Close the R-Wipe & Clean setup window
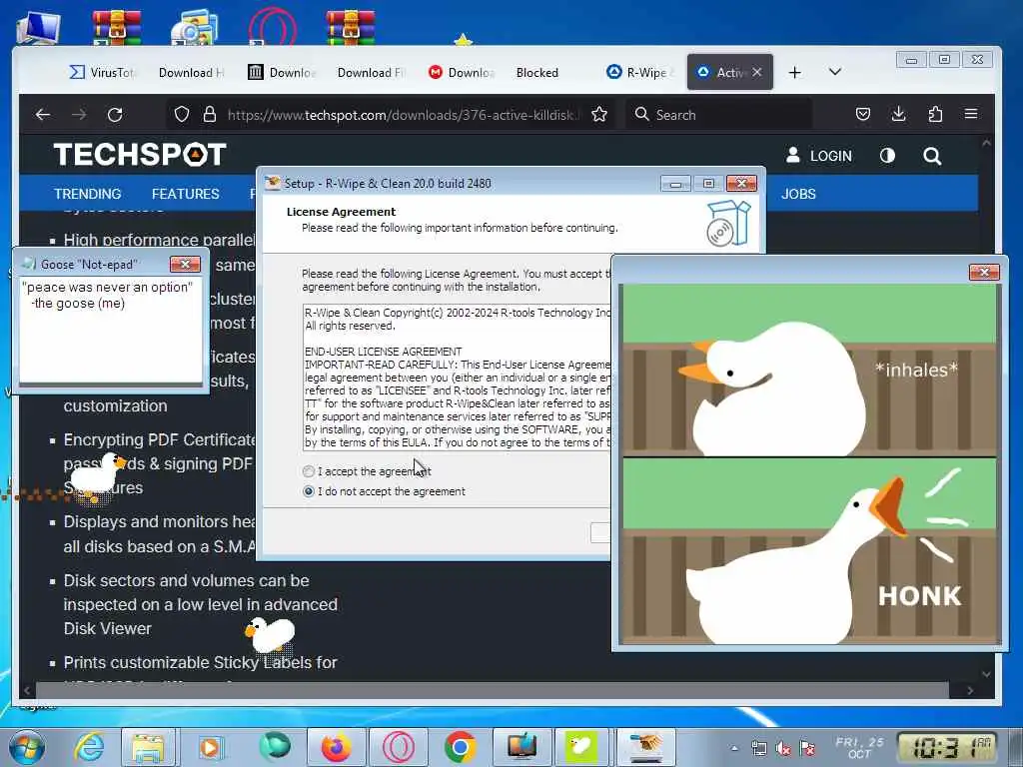Screen dimensions: 1023x767 pos(741,184)
